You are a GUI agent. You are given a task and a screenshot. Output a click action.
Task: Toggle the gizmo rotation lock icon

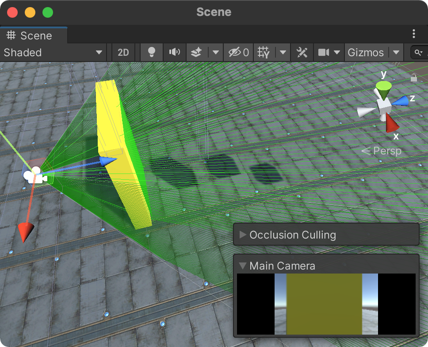414,77
